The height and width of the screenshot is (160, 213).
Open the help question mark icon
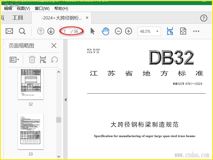tap(204, 18)
